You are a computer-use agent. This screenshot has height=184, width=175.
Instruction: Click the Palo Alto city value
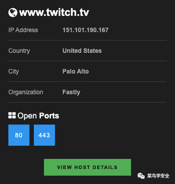(76, 71)
